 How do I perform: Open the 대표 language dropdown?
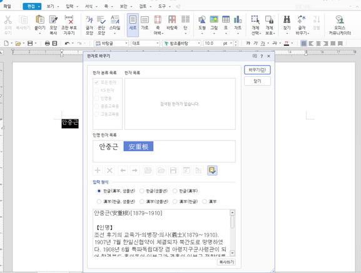pyautogui.click(x=158, y=43)
